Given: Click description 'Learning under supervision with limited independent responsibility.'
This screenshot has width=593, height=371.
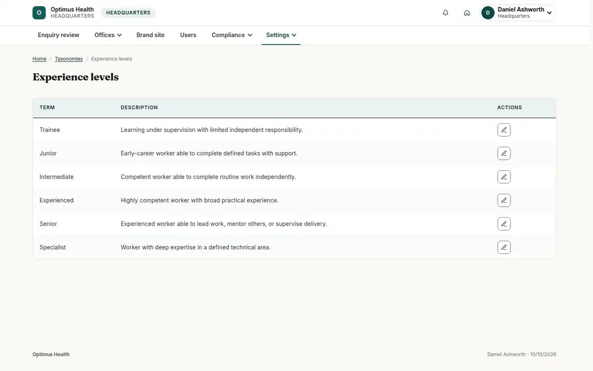Looking at the screenshot, I should click(212, 130).
